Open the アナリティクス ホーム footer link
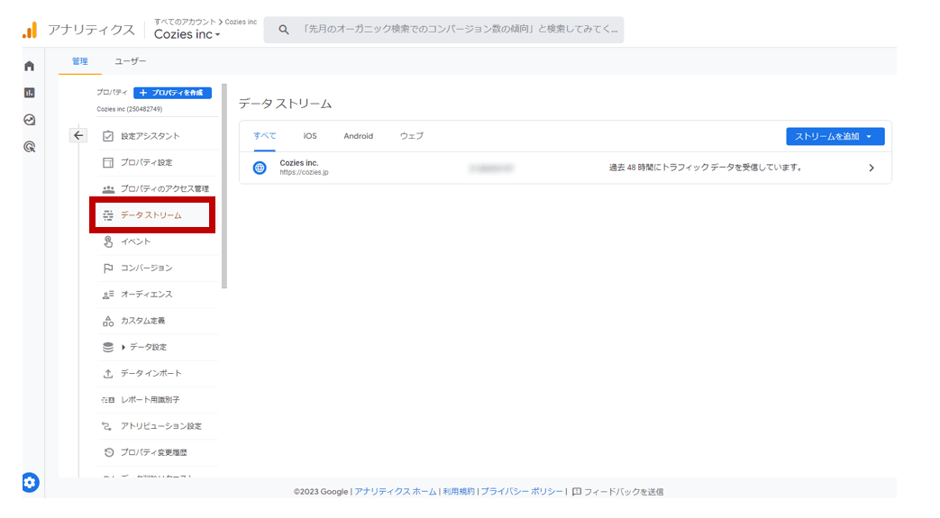This screenshot has height=518, width=940. [395, 492]
